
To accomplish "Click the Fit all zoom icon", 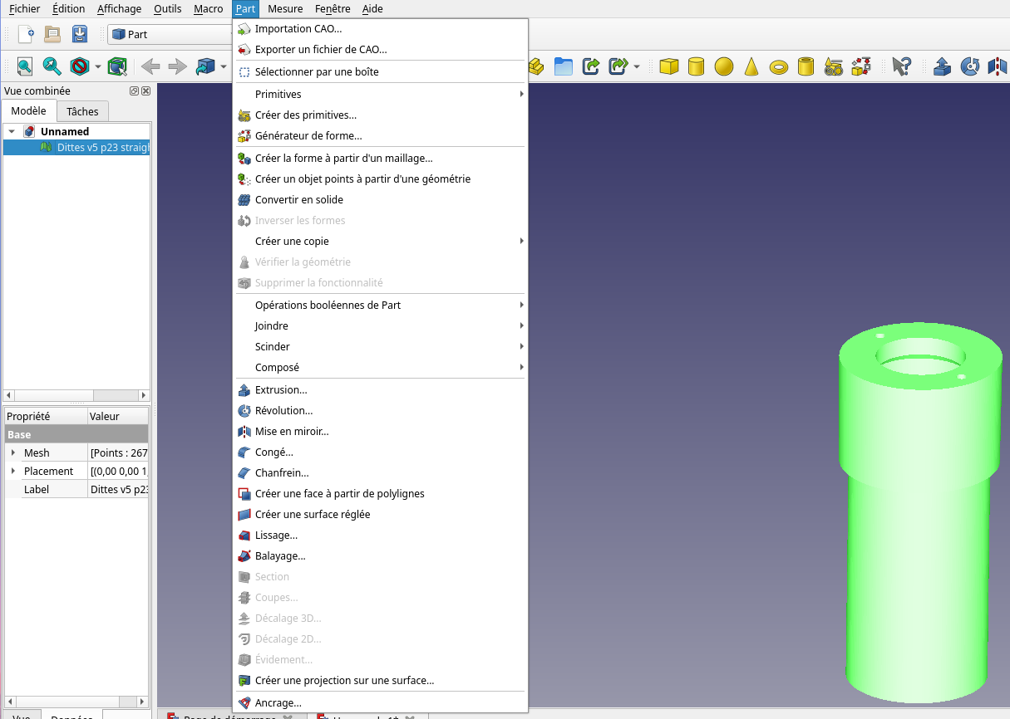I will (x=25, y=66).
